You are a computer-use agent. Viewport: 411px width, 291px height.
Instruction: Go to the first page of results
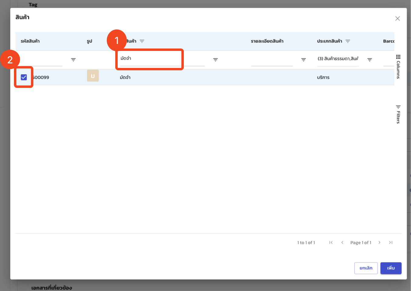click(x=331, y=242)
